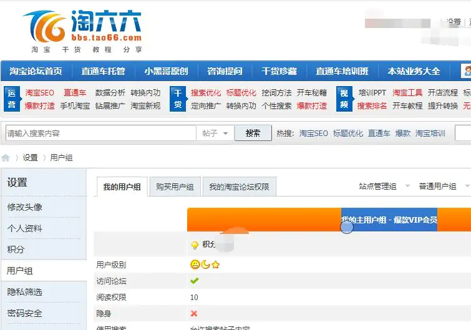Switch to the 我的淘宝论坛权限 tab

coord(240,187)
